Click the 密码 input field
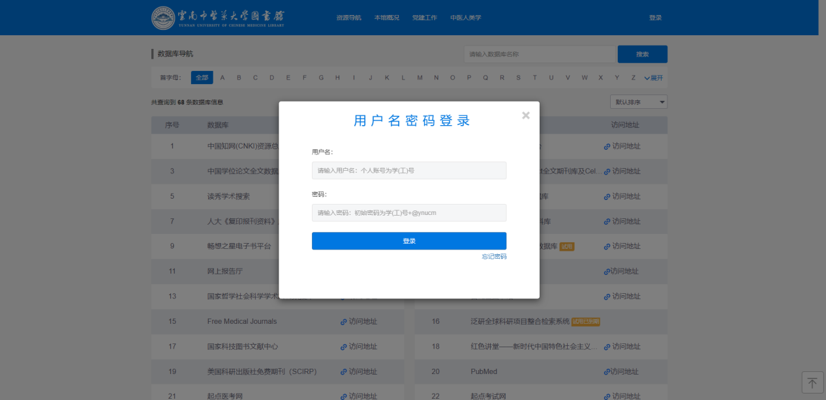Image resolution: width=826 pixels, height=400 pixels. (408, 213)
